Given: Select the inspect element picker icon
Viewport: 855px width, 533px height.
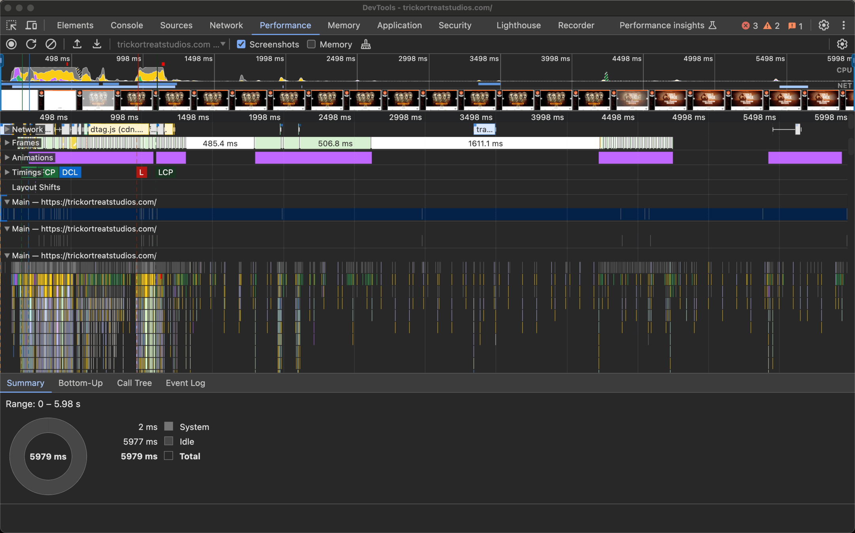Looking at the screenshot, I should click(11, 25).
